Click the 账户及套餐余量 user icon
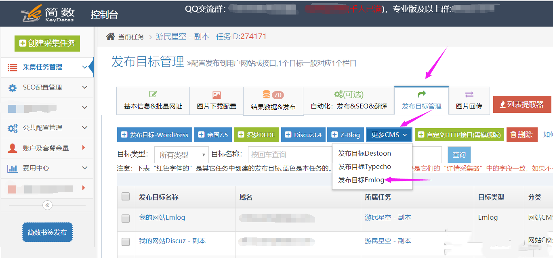 13,148
